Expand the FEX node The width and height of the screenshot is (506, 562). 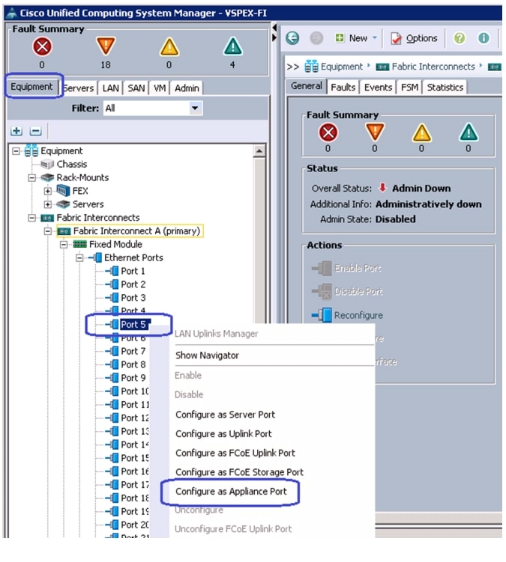[47, 191]
